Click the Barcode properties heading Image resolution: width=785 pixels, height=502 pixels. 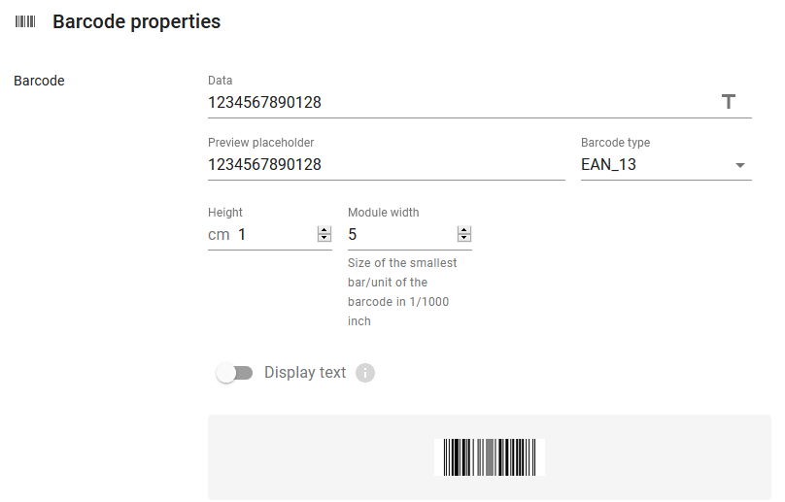[137, 21]
